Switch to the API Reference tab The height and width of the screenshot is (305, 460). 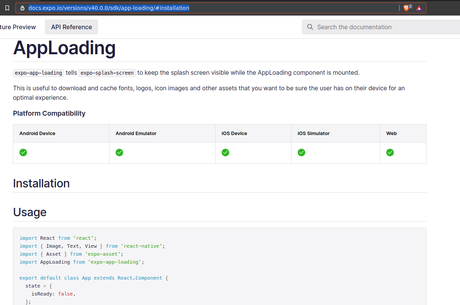pyautogui.click(x=71, y=27)
